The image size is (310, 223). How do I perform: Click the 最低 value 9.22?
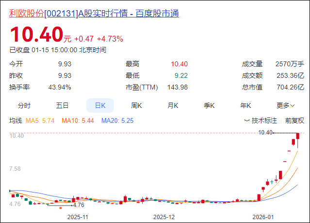(x=181, y=75)
